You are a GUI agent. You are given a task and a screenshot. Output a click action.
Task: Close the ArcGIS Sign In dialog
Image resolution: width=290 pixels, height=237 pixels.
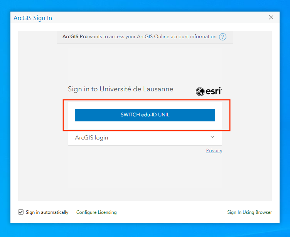point(271,17)
